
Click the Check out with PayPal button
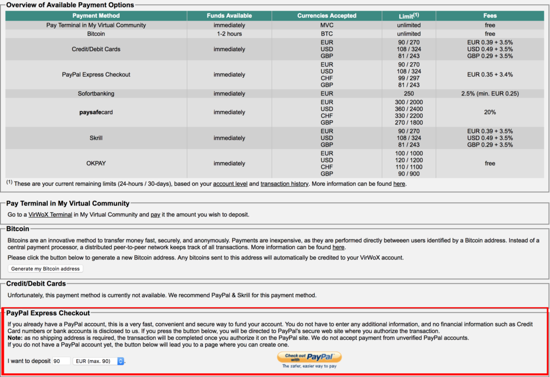(x=309, y=357)
